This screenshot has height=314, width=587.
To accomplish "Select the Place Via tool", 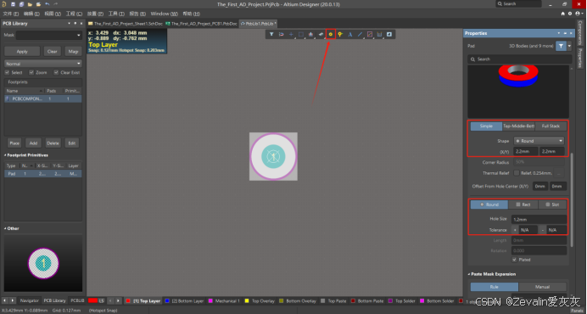I will click(340, 34).
